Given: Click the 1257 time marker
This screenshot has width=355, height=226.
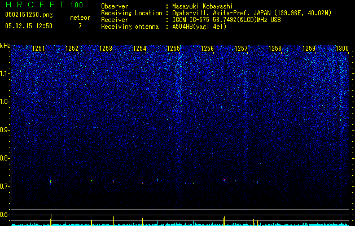Looking at the screenshot, I should (242, 49).
